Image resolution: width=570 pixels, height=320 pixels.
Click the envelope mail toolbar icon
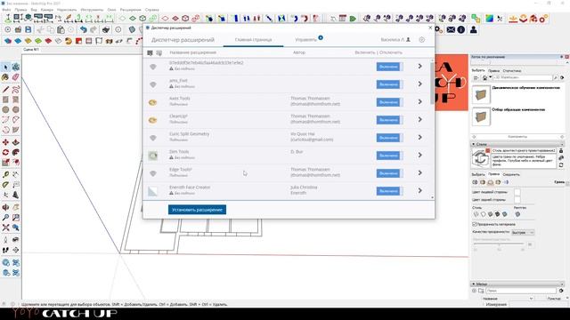(451, 29)
